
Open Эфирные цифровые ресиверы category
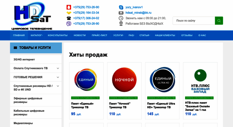[x=28, y=100]
